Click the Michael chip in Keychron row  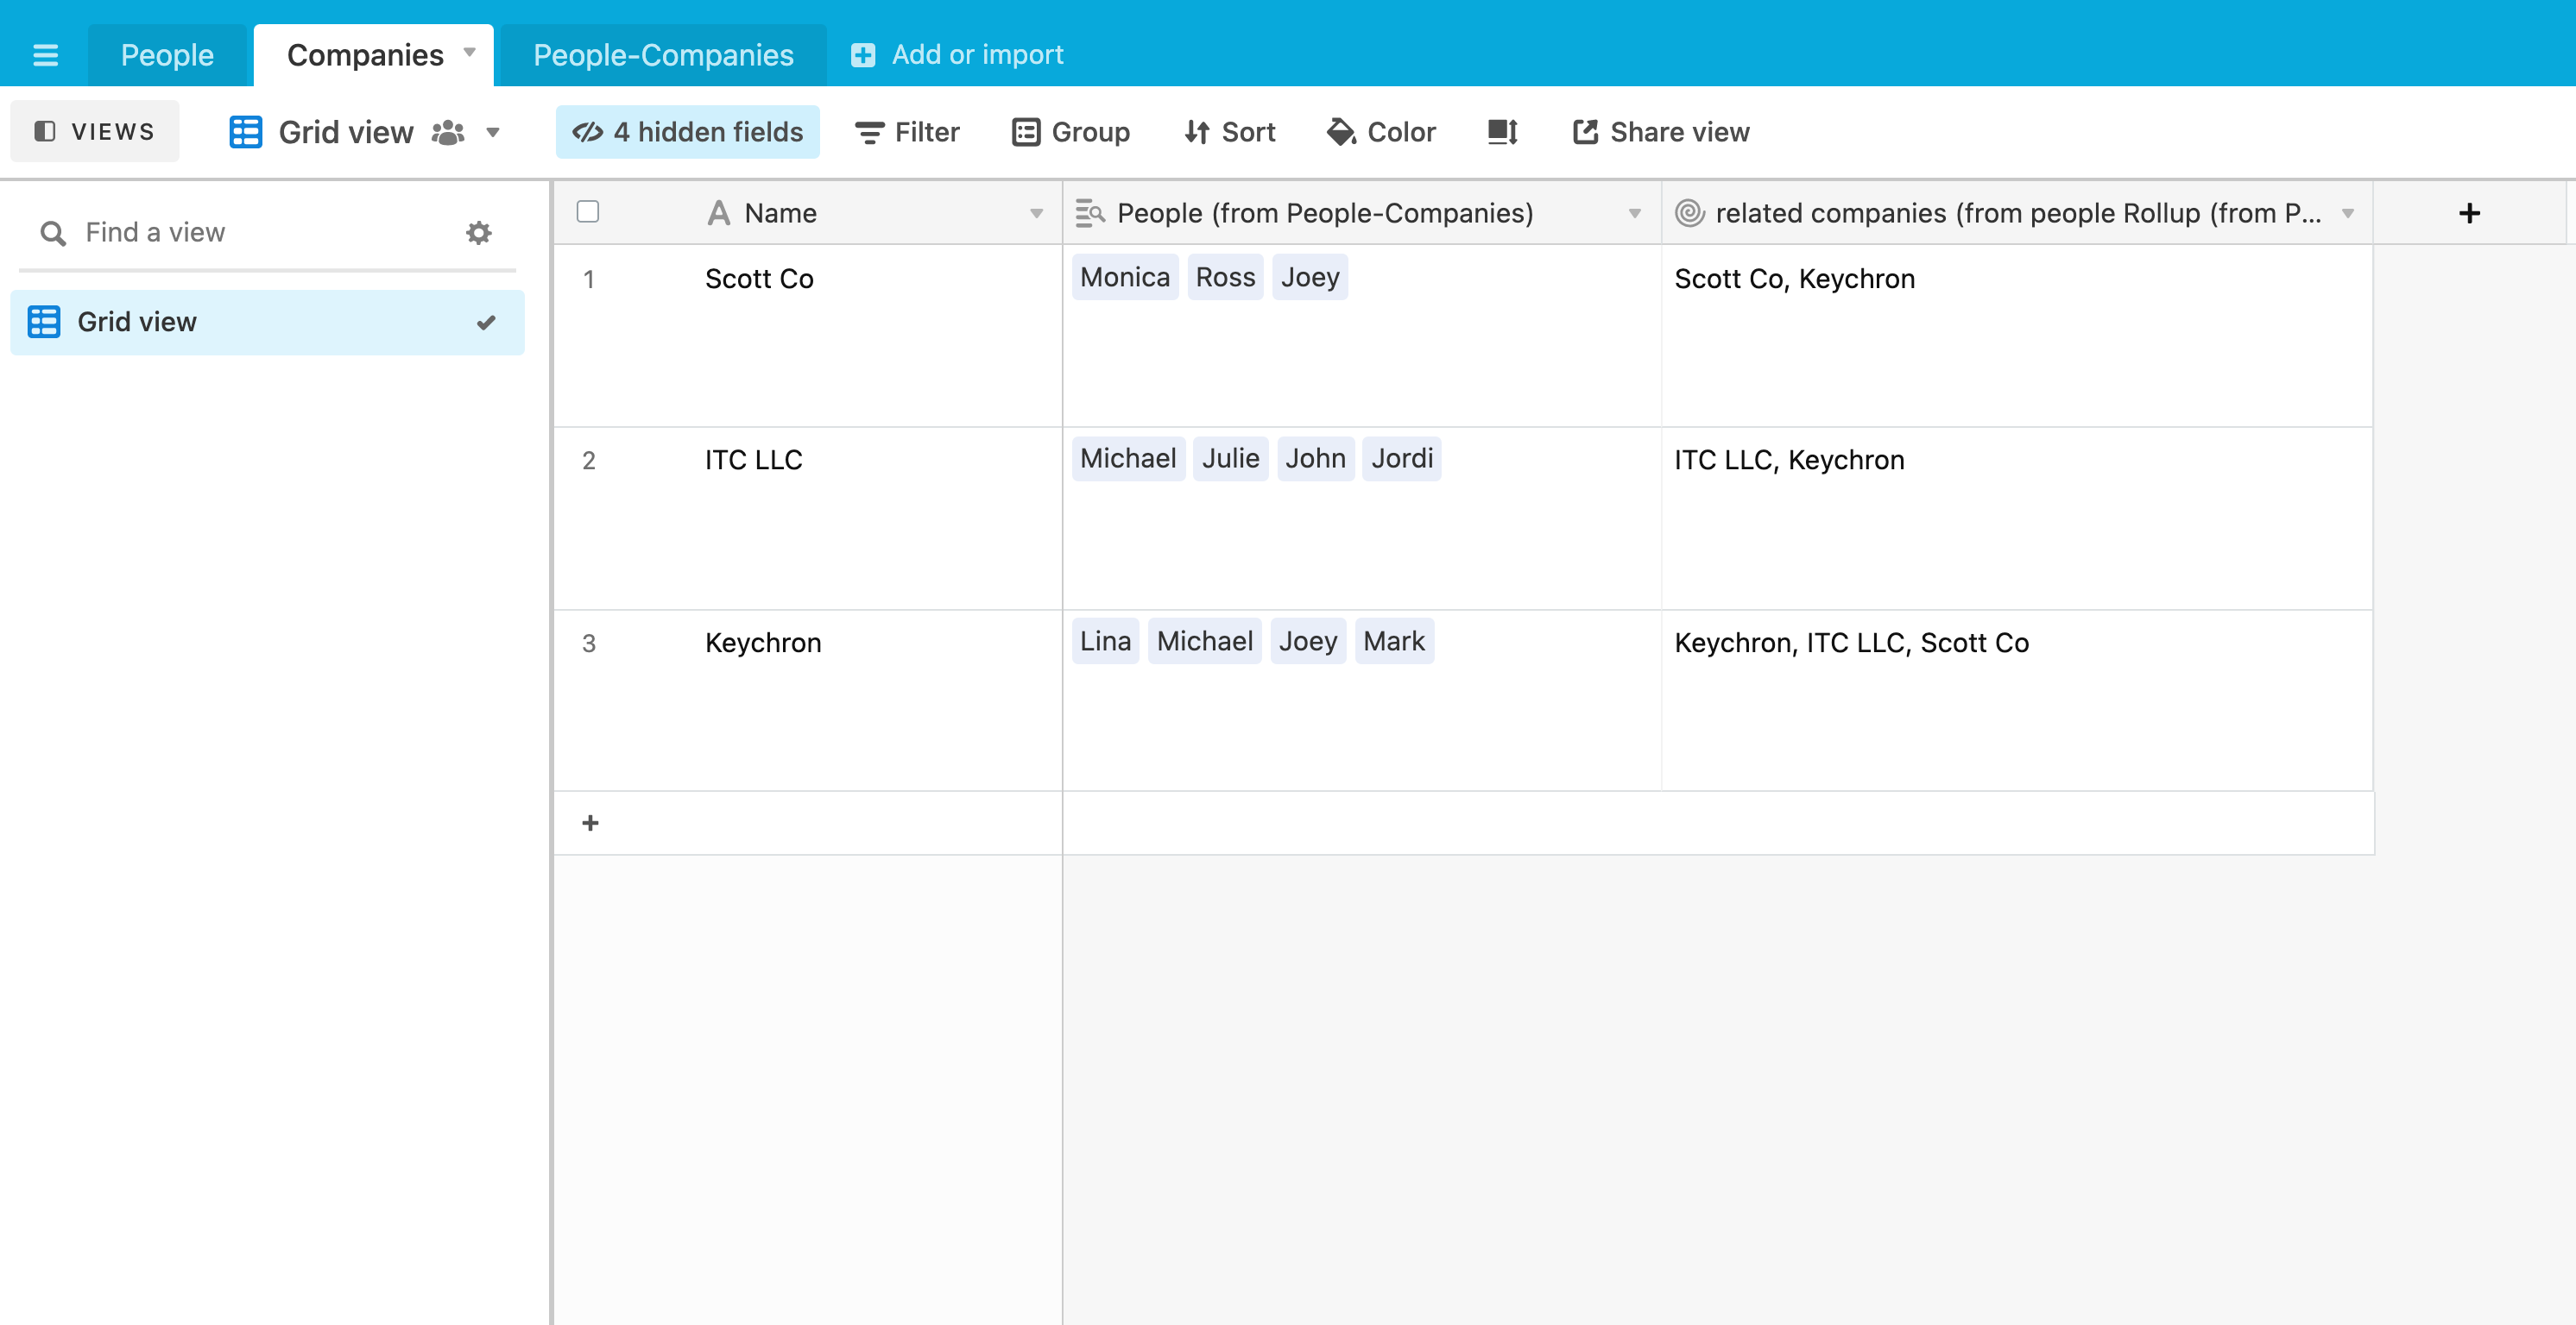point(1204,642)
